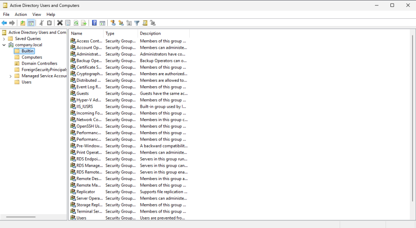The width and height of the screenshot is (416, 228).
Task: Open the Action menu
Action: point(21,14)
